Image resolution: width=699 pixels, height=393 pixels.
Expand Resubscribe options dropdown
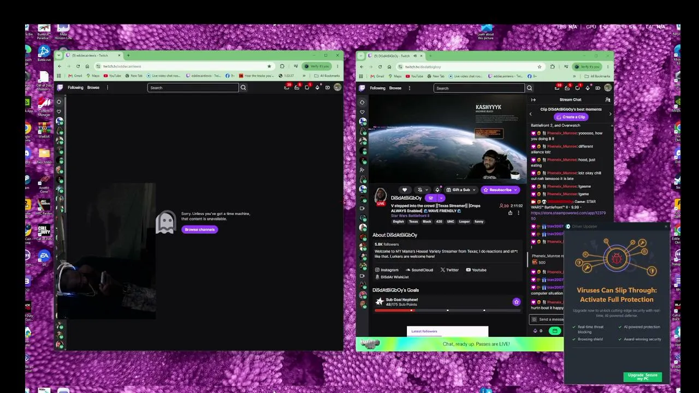(x=515, y=190)
